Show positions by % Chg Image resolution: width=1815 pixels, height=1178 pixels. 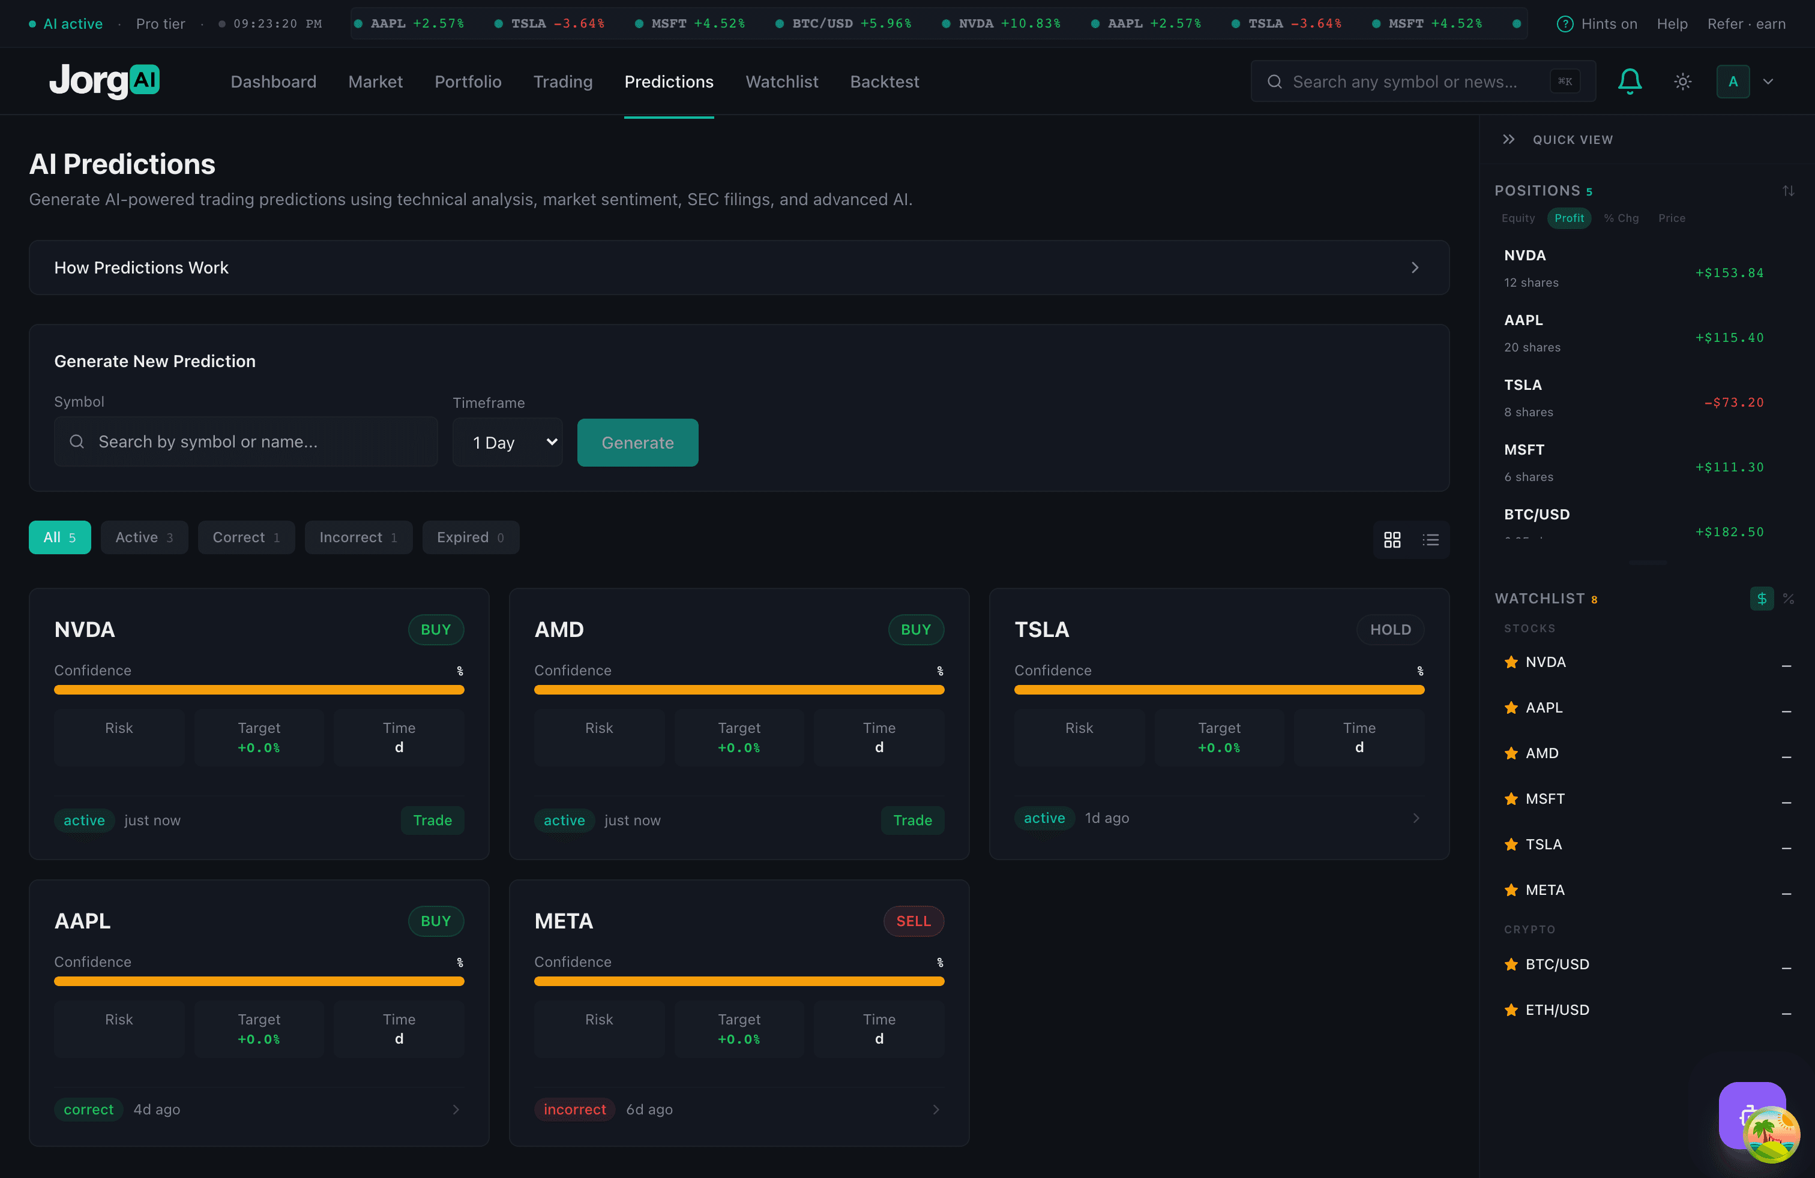1621,218
